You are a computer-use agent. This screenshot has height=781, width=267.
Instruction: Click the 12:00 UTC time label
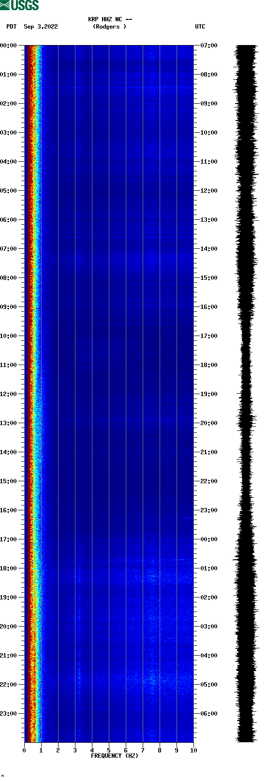[209, 191]
